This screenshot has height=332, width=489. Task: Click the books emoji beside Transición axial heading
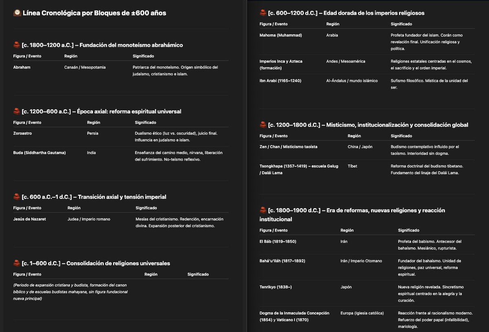click(17, 197)
